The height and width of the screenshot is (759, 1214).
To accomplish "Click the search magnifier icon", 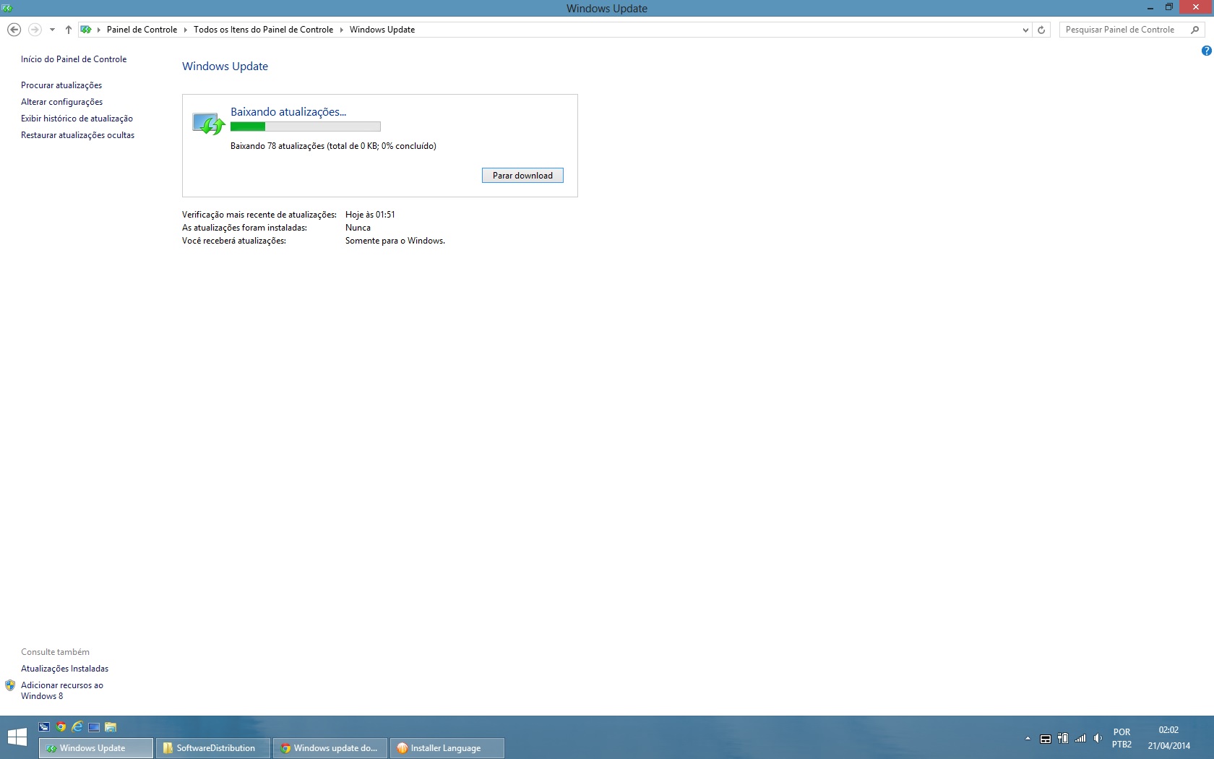I will click(1195, 30).
